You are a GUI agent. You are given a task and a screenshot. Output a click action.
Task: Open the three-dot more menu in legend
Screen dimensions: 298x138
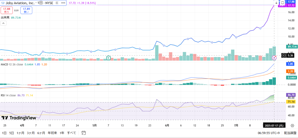click(x=63, y=3)
